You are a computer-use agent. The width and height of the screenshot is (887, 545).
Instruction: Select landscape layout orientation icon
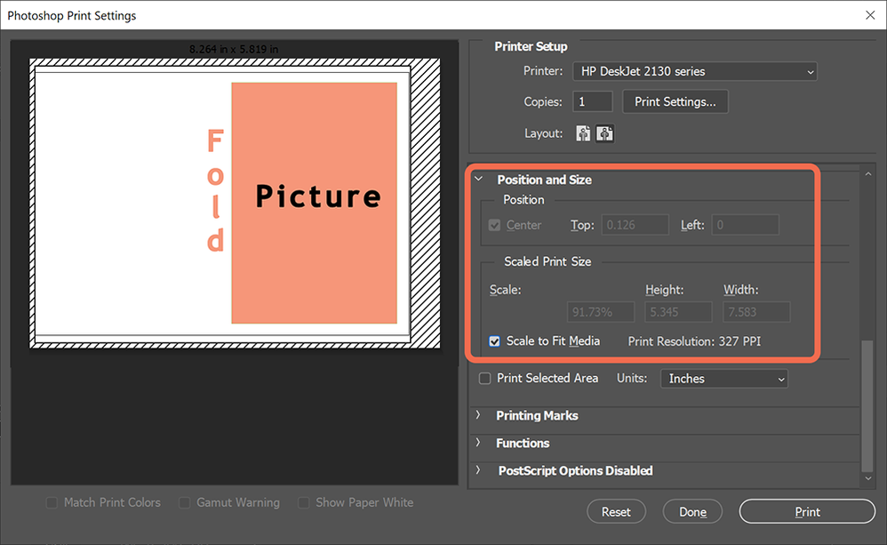point(605,133)
